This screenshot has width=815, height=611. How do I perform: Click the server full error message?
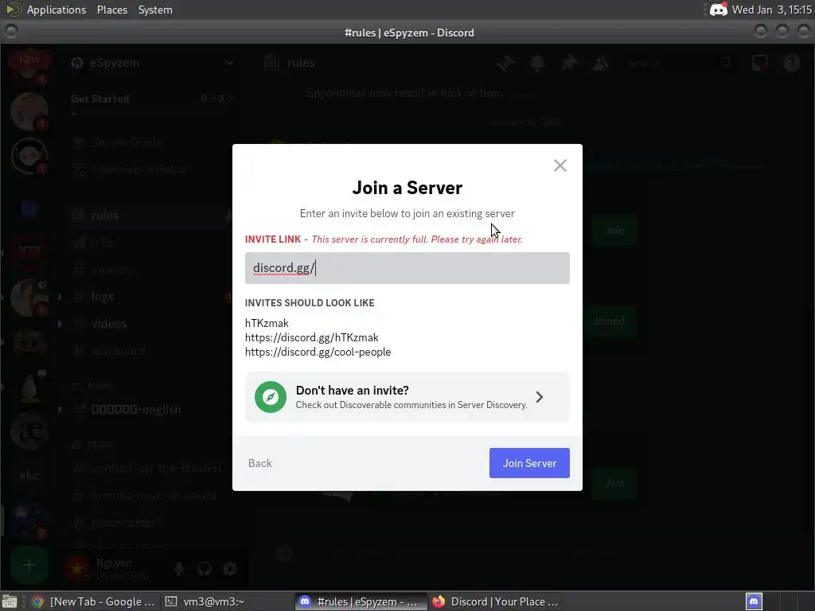point(417,239)
